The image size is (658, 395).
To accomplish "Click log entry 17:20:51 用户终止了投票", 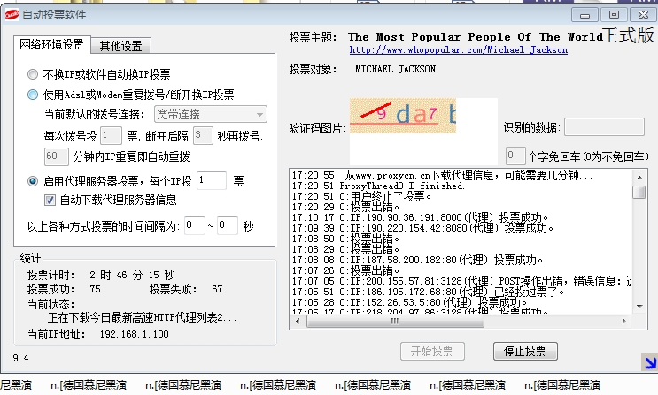I will coord(361,196).
